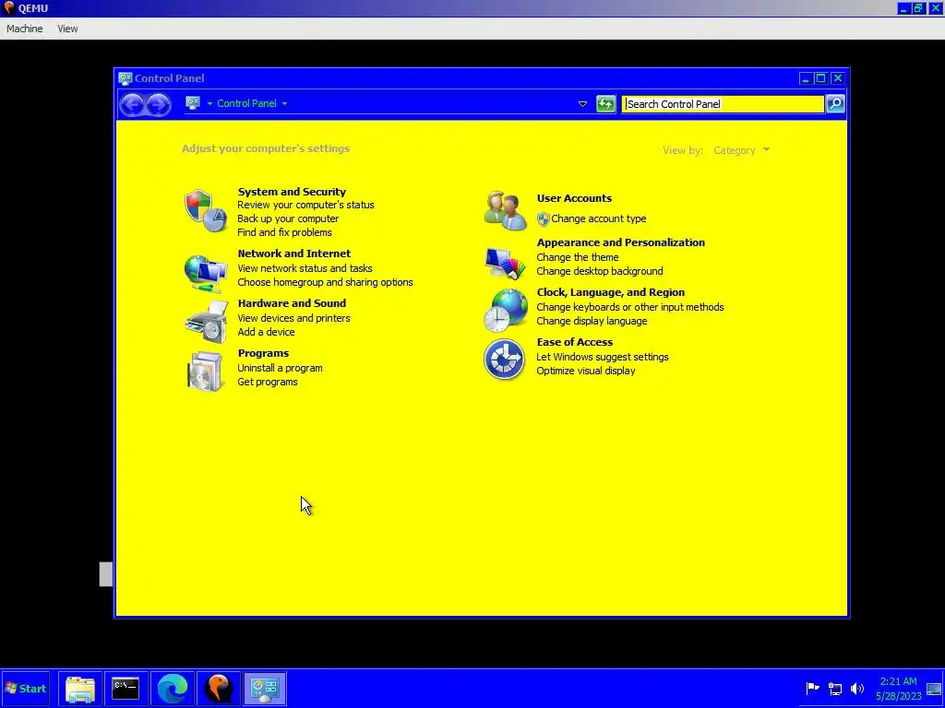This screenshot has height=708, width=945.
Task: Click the UAC shield beside Change account type
Action: 543,219
